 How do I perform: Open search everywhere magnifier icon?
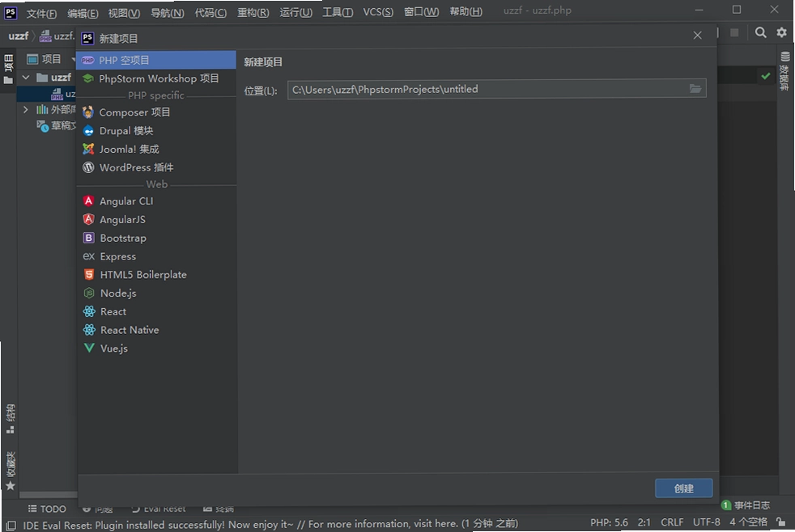(x=760, y=33)
